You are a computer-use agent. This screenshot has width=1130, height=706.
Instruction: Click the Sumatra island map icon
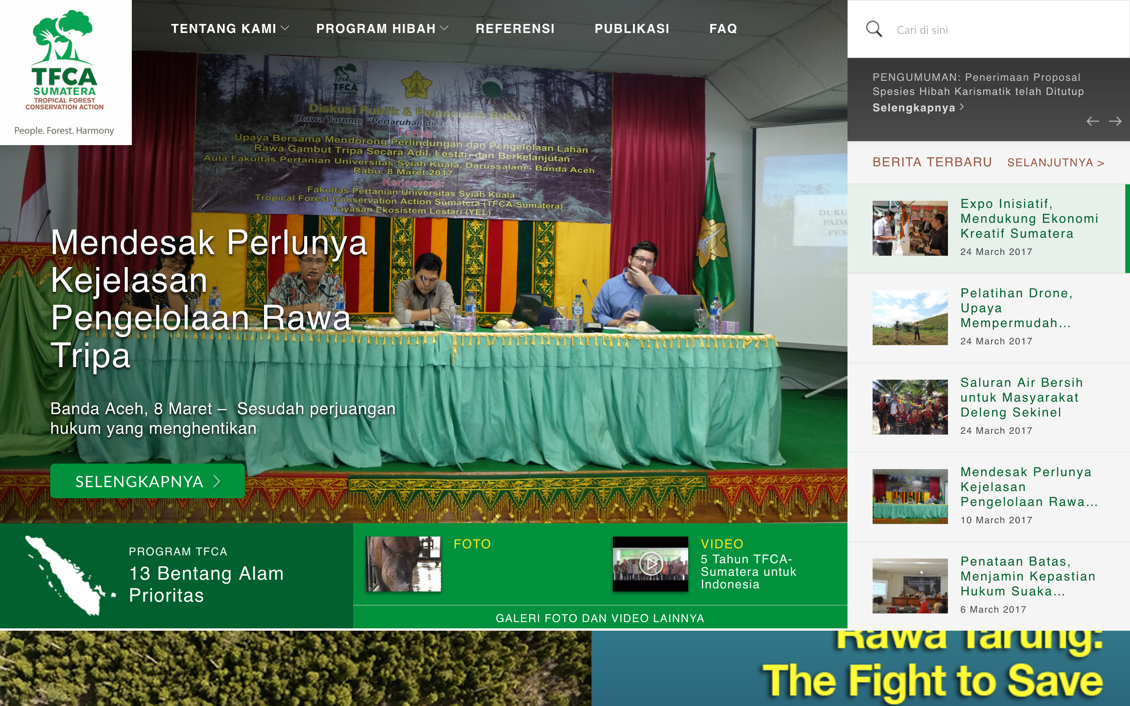click(70, 575)
